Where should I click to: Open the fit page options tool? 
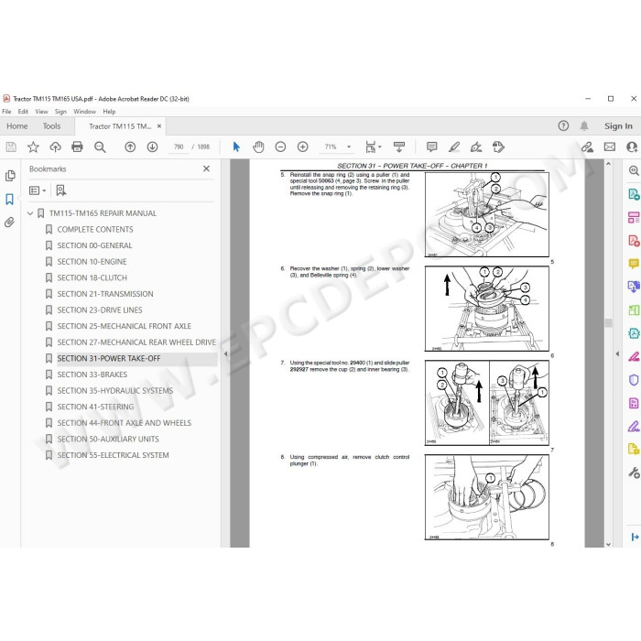point(373,147)
